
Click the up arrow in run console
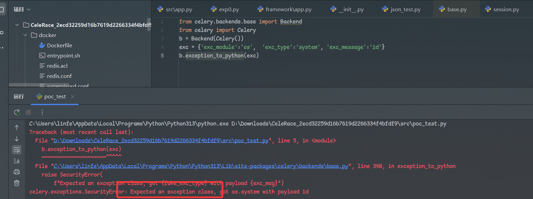coord(17,128)
